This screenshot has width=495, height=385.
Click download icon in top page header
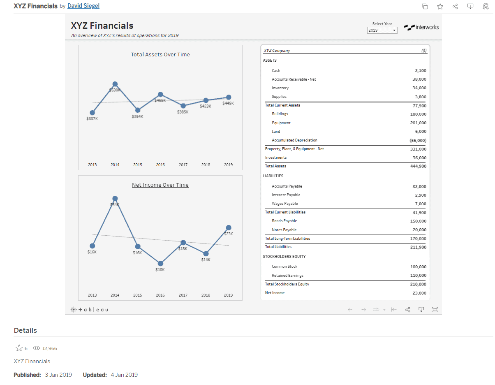point(470,6)
